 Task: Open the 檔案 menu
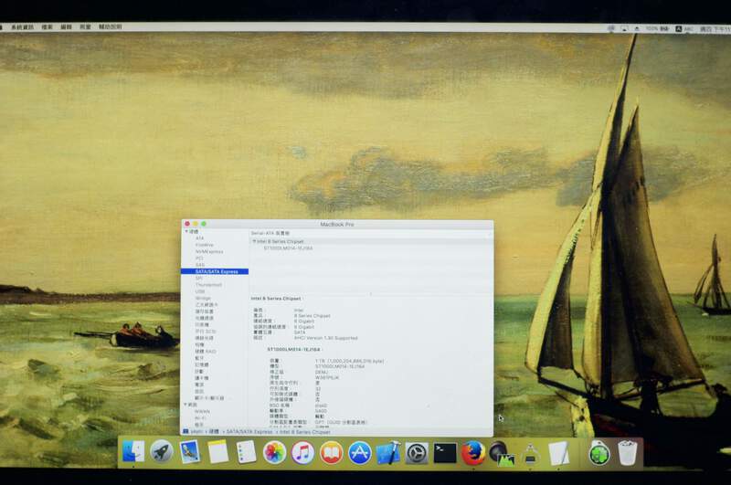[x=48, y=27]
